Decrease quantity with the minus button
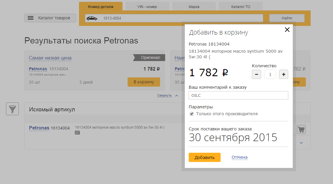The width and height of the screenshot is (333, 184). 257,74
